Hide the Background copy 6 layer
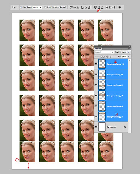Screen dimensions: 140x174 [96, 106]
